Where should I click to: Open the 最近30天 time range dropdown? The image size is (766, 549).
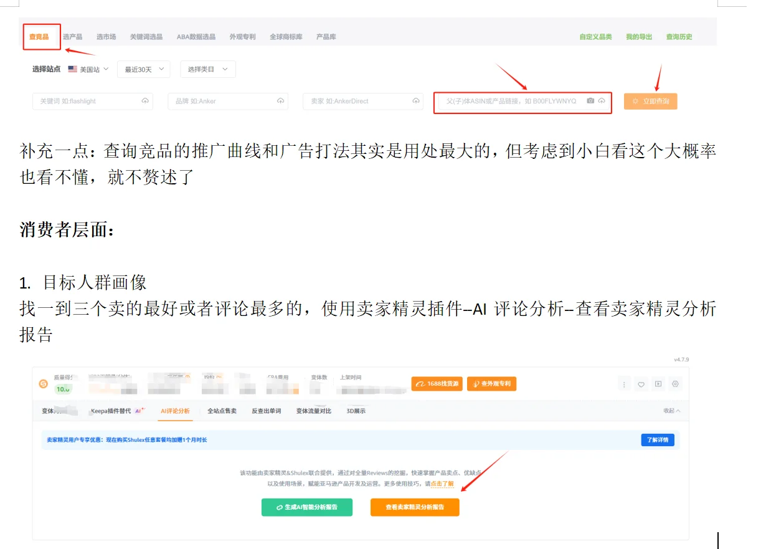[143, 69]
